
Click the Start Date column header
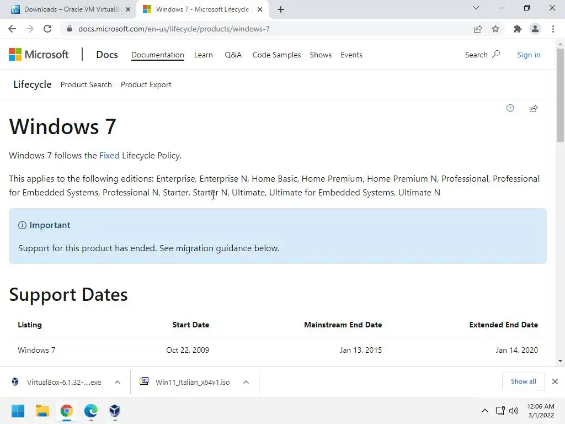point(190,325)
